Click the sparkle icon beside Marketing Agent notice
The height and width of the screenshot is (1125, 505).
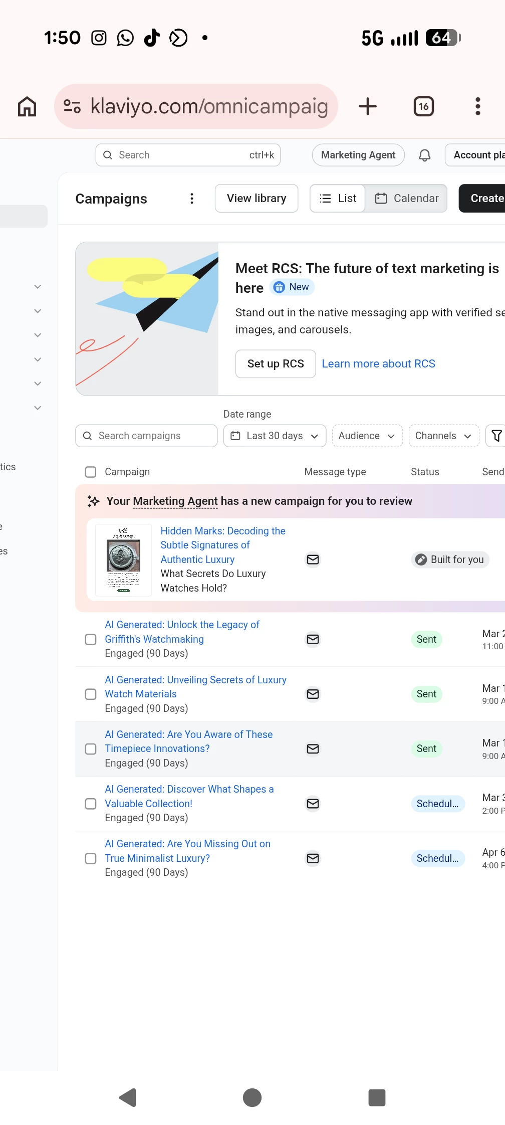pos(93,501)
